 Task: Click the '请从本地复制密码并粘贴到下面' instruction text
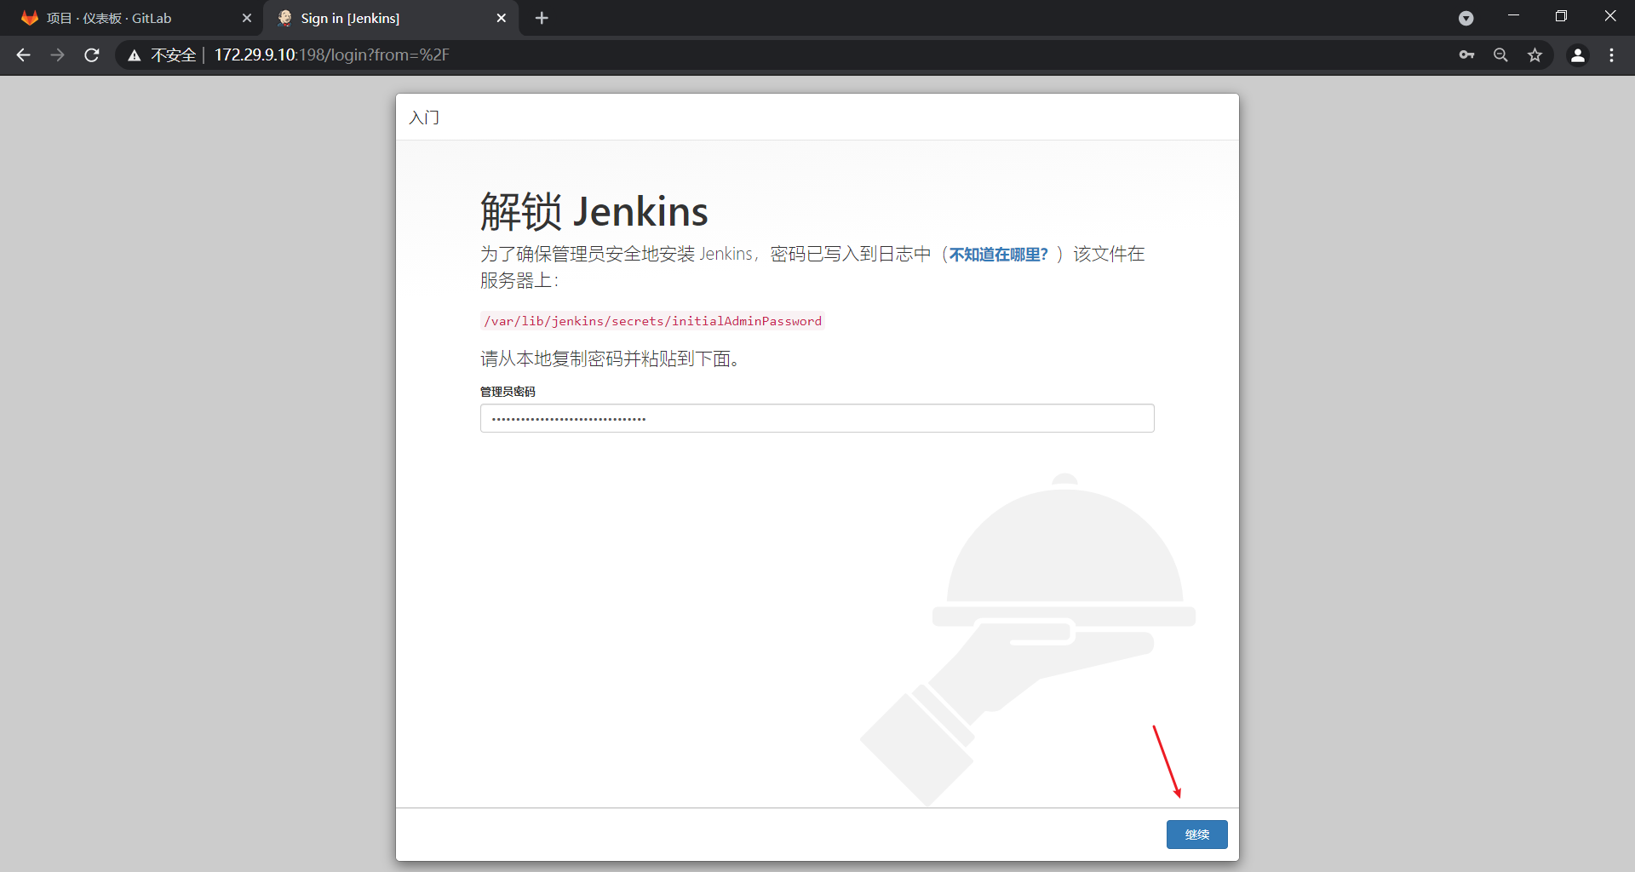pos(610,359)
